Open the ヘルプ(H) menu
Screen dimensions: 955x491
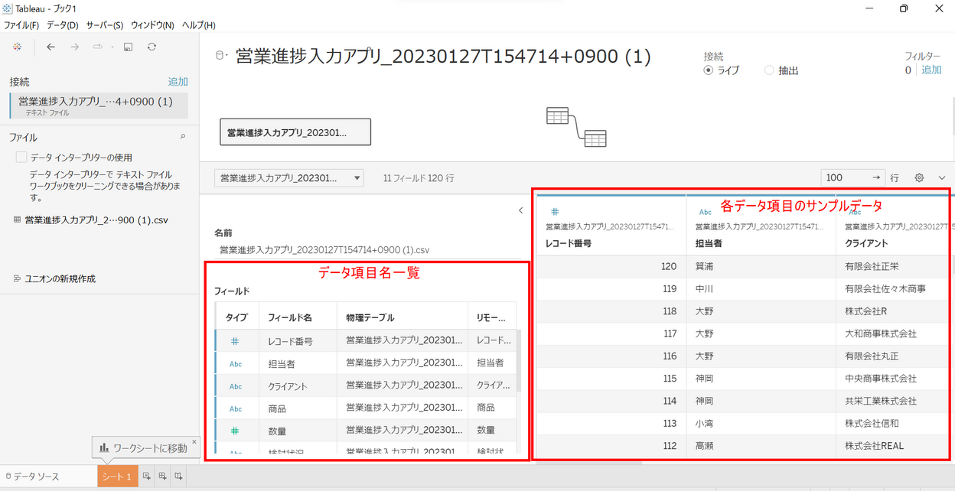[x=198, y=25]
